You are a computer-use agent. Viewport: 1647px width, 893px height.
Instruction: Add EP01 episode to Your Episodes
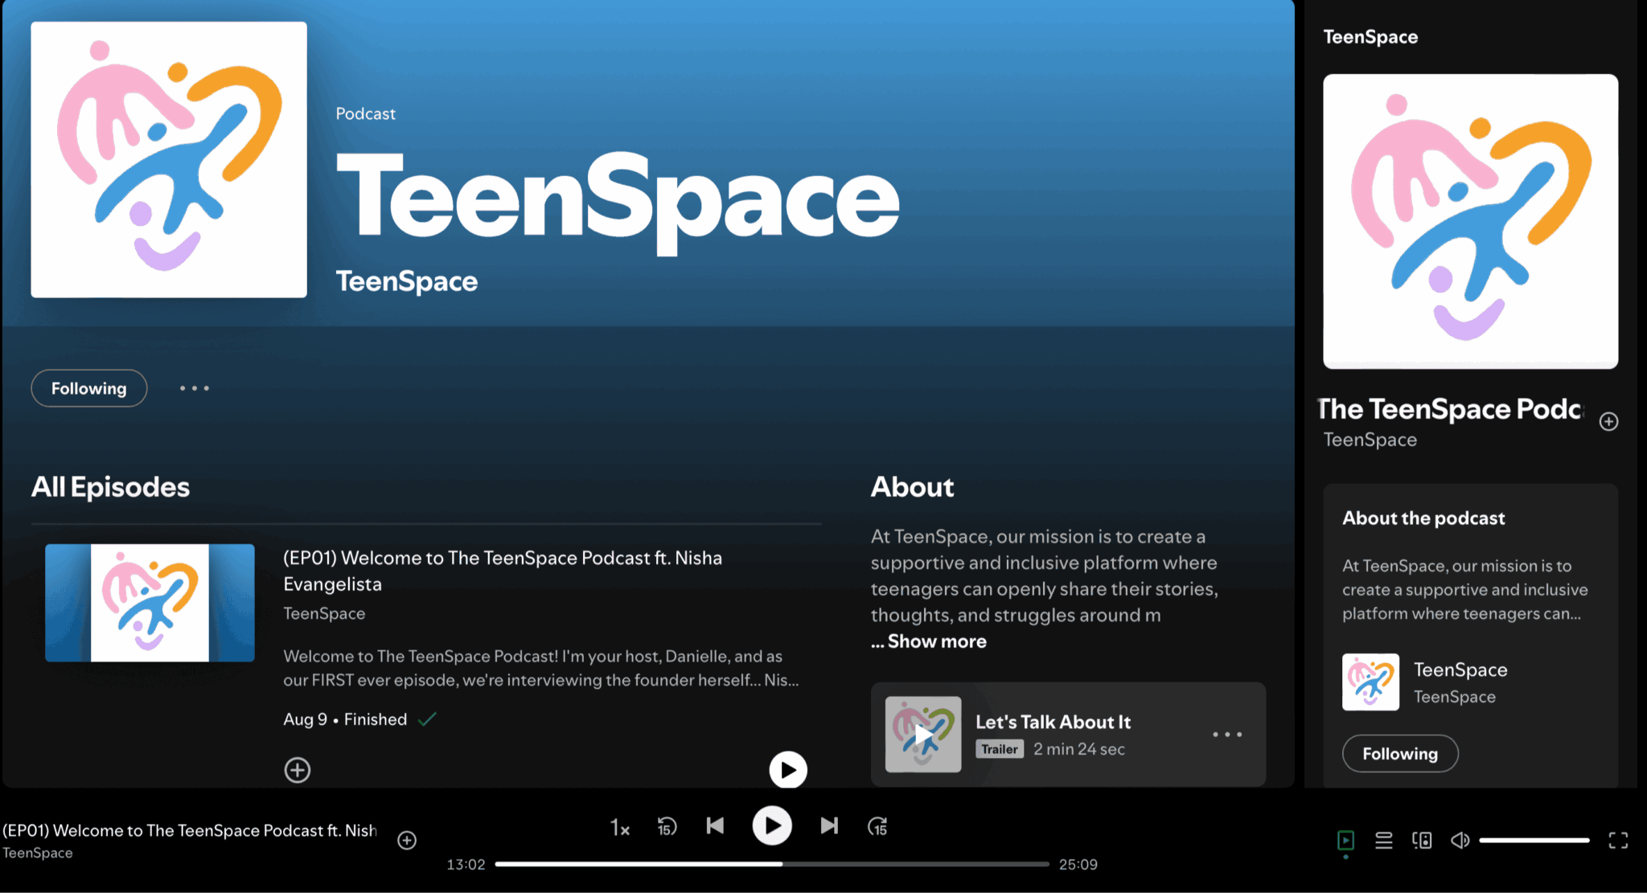click(x=298, y=770)
